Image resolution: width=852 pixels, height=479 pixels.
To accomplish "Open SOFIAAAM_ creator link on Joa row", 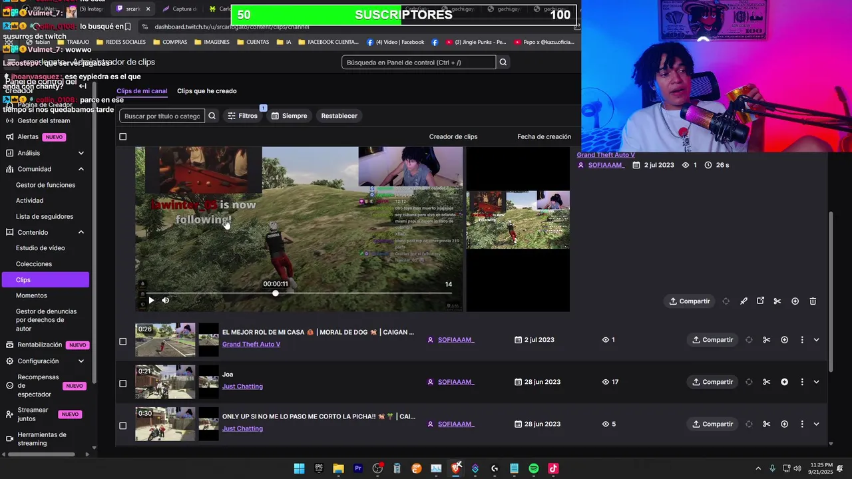I will point(456,382).
